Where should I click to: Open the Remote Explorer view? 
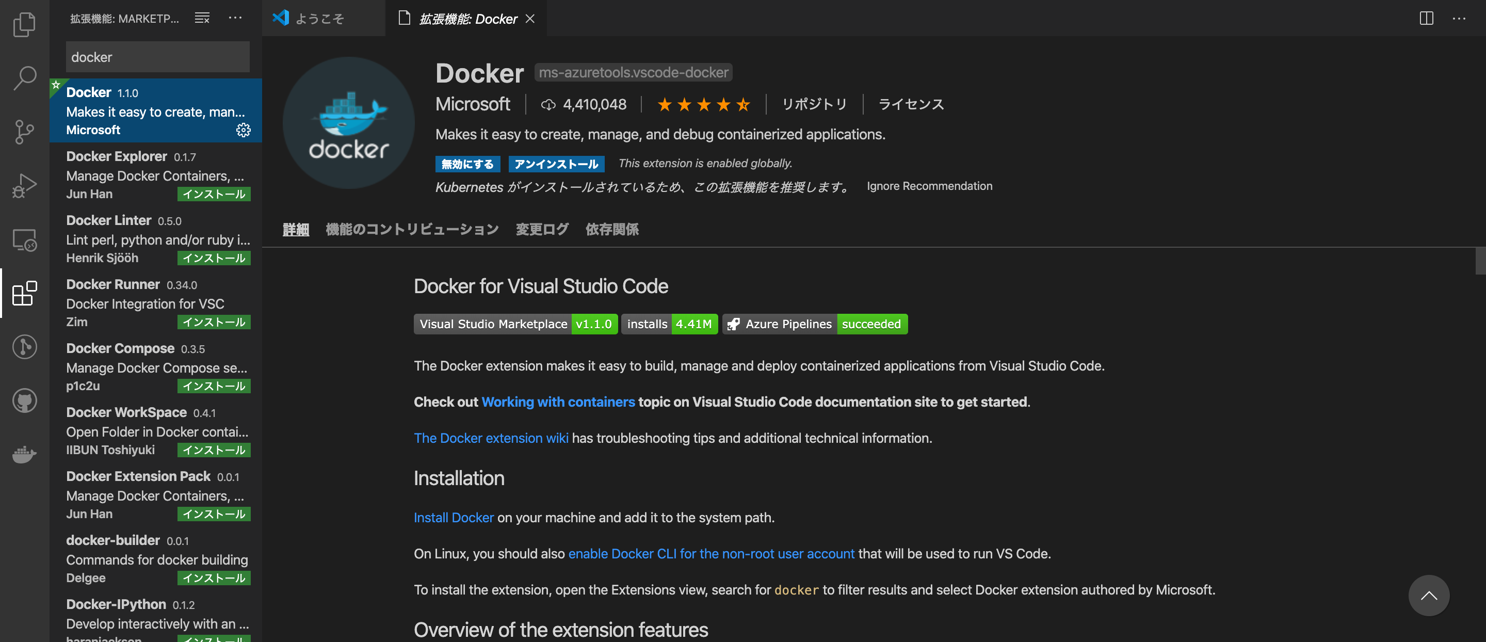coord(24,239)
